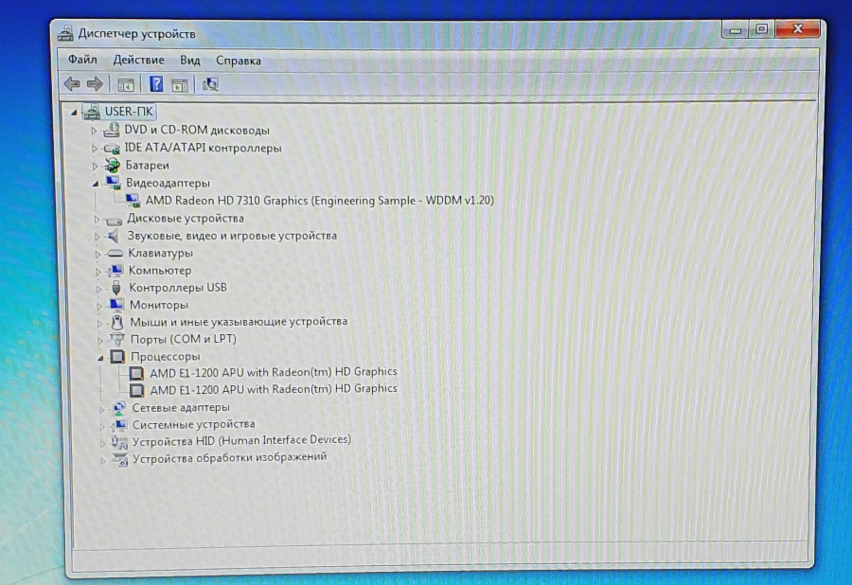852x585 pixels.
Task: Scan for hardware changes toolbar icon
Action: [x=210, y=84]
